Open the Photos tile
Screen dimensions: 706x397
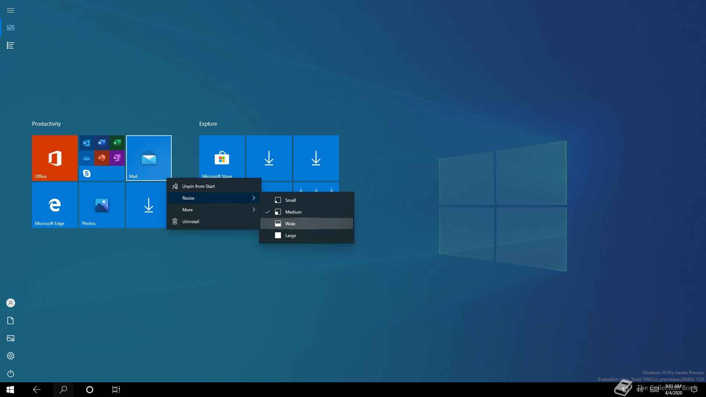(x=102, y=205)
